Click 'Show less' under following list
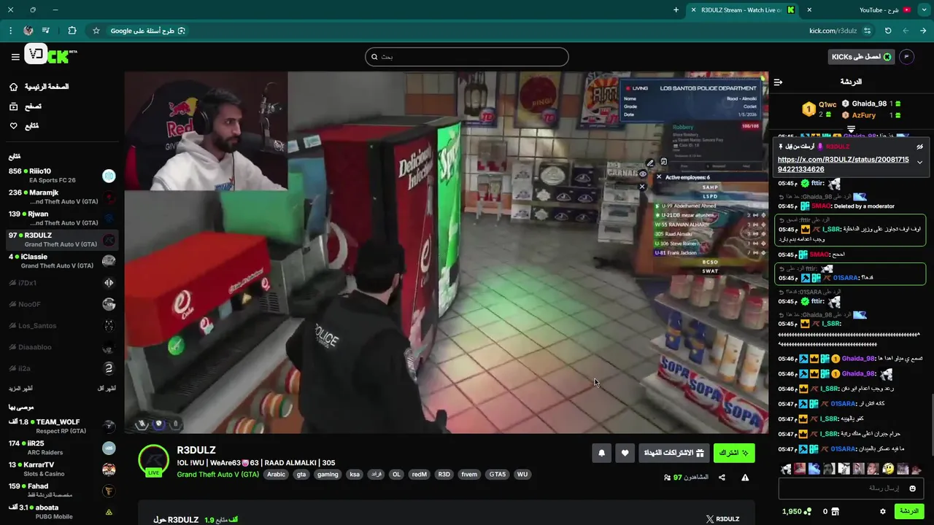This screenshot has width=934, height=525. pyautogui.click(x=107, y=388)
